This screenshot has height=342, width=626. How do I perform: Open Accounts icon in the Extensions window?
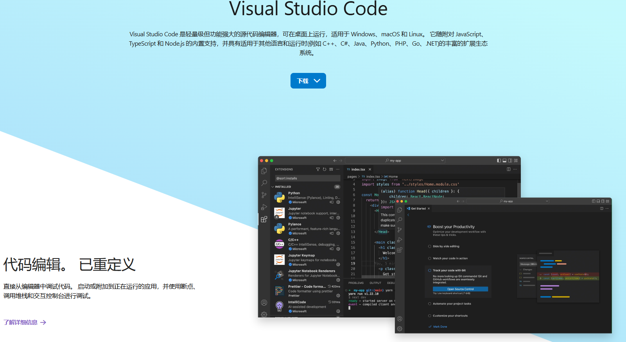pyautogui.click(x=264, y=303)
